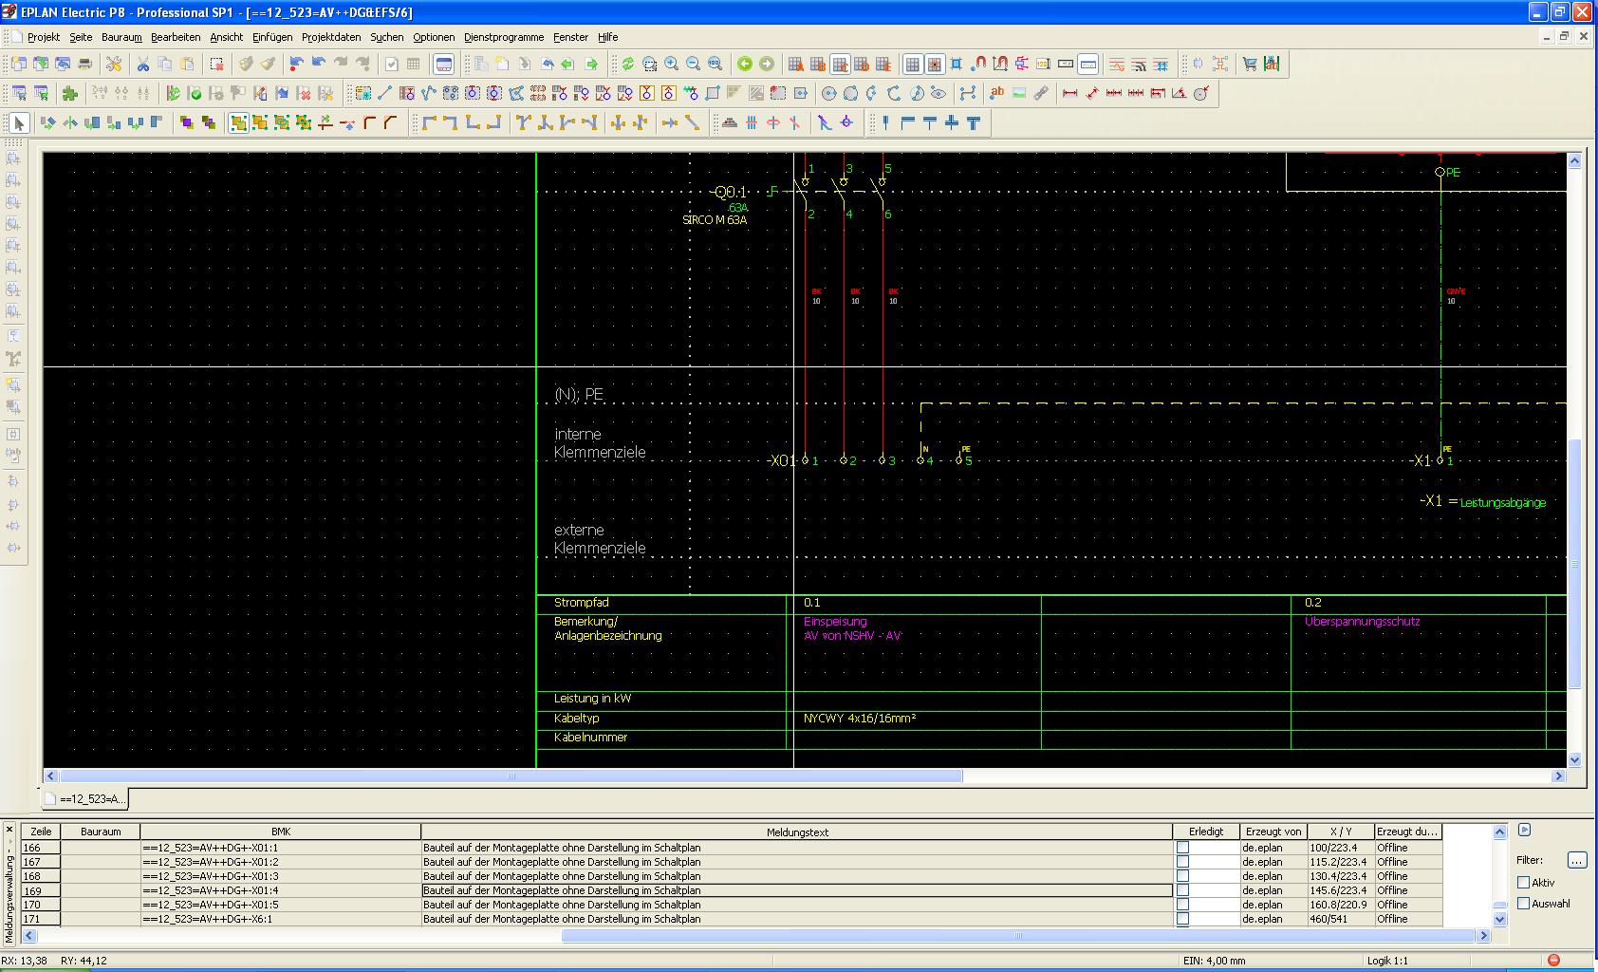Select the ==12_523=A... page tab

coord(85,799)
